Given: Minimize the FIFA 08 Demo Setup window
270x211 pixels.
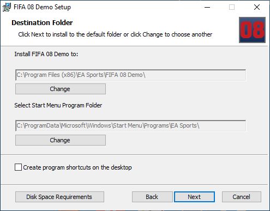Looking at the screenshot, I should tap(207, 7).
